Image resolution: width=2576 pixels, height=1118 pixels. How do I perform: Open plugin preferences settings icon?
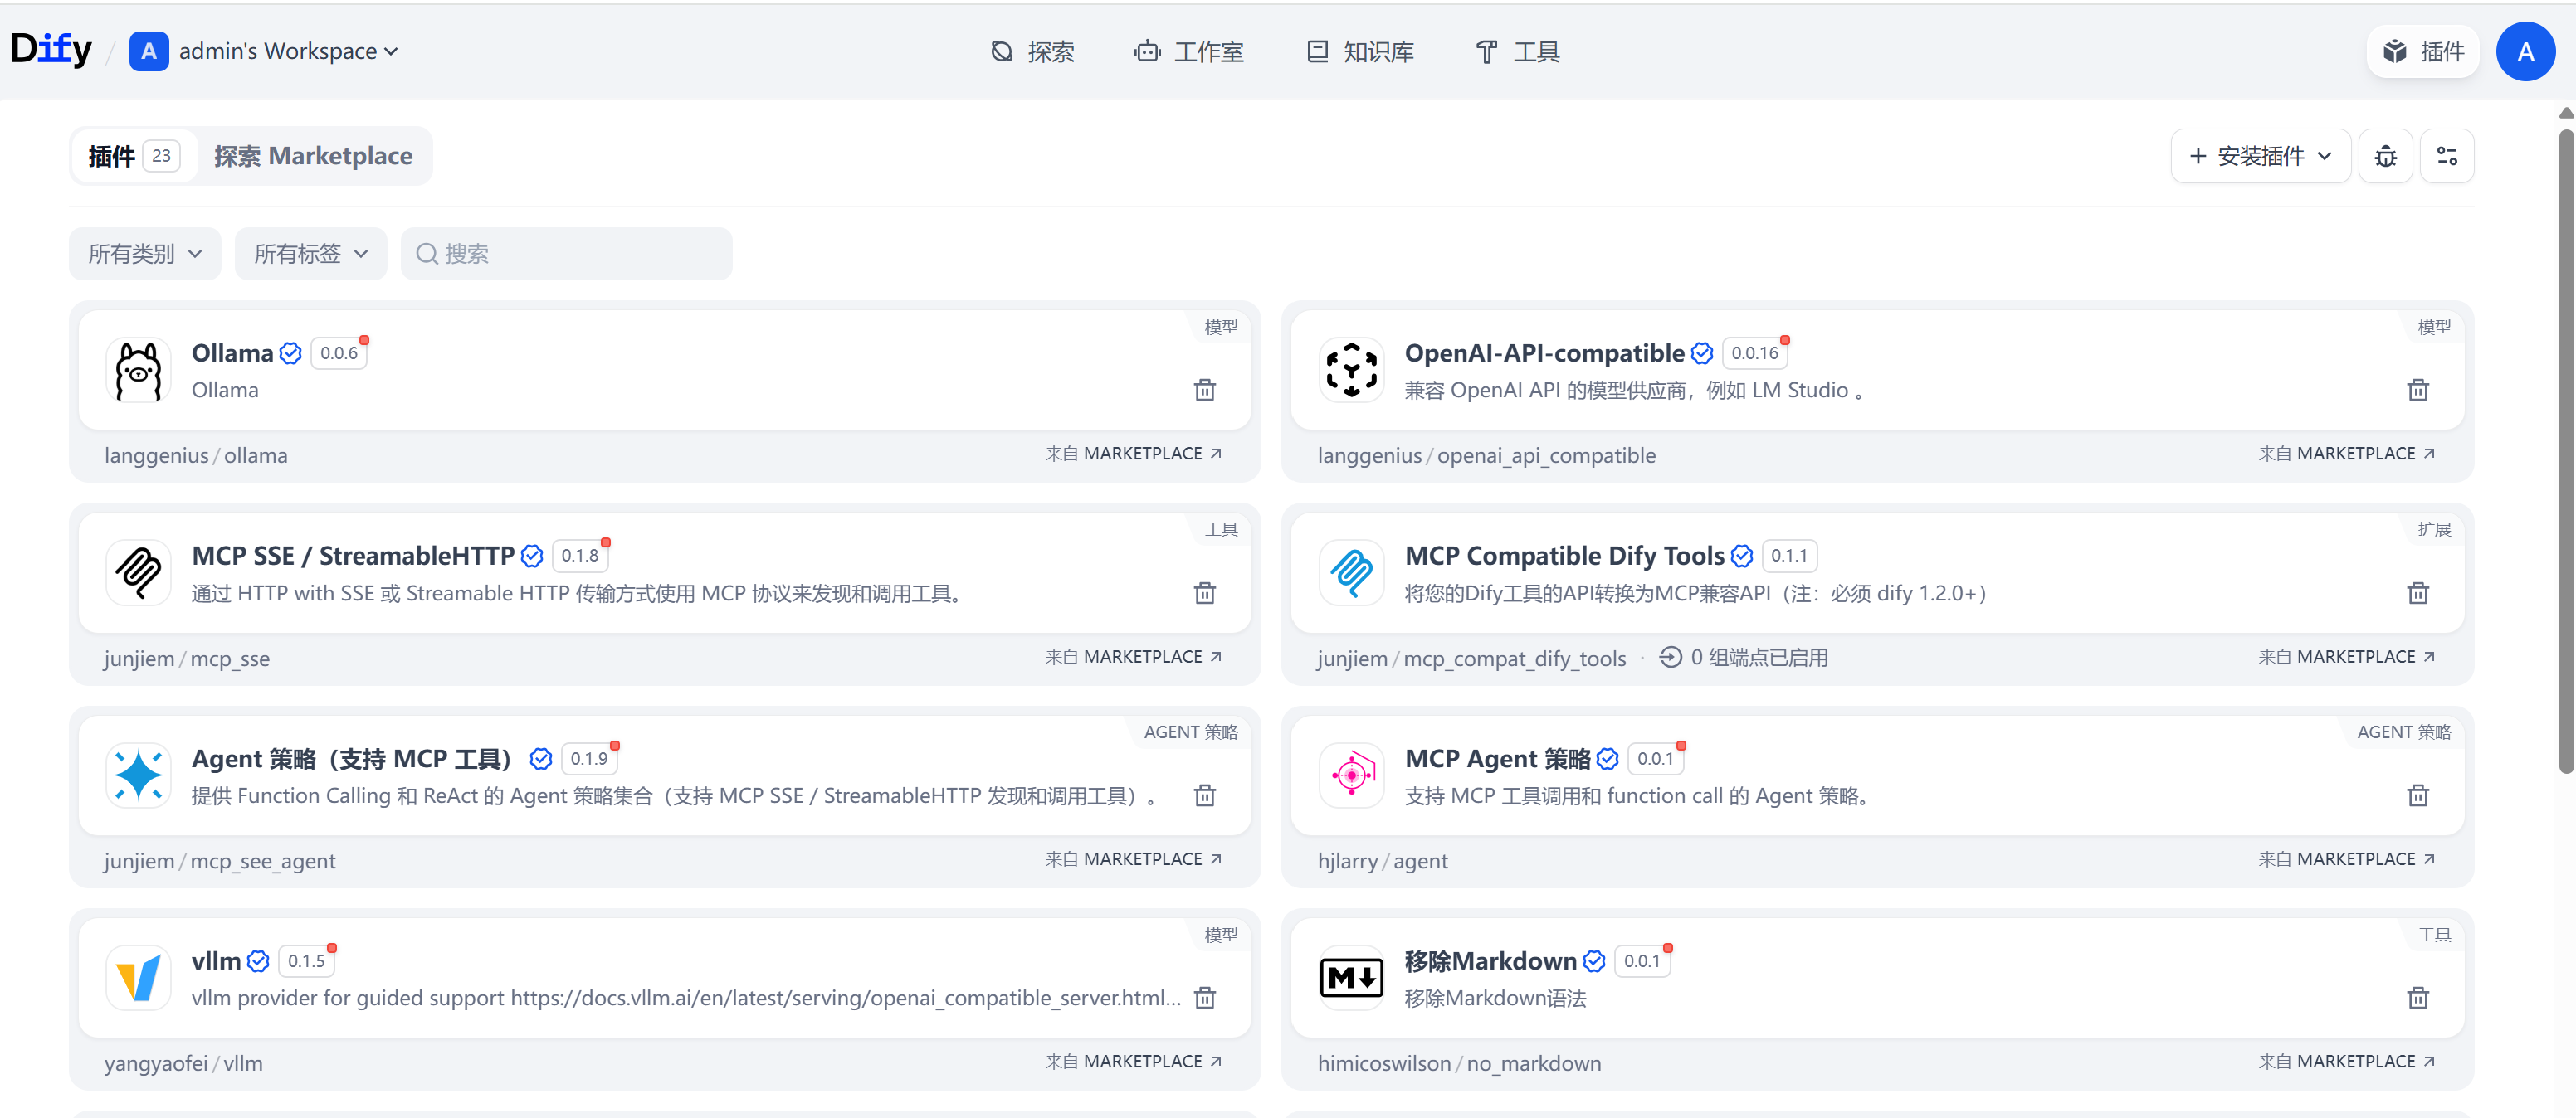[2447, 156]
